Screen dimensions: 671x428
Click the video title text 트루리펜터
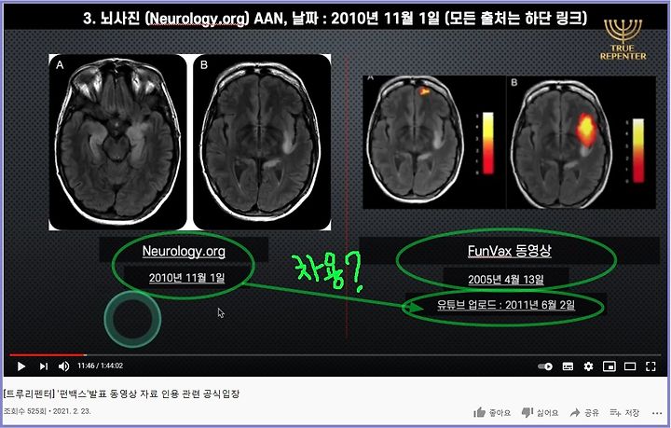tap(121, 393)
